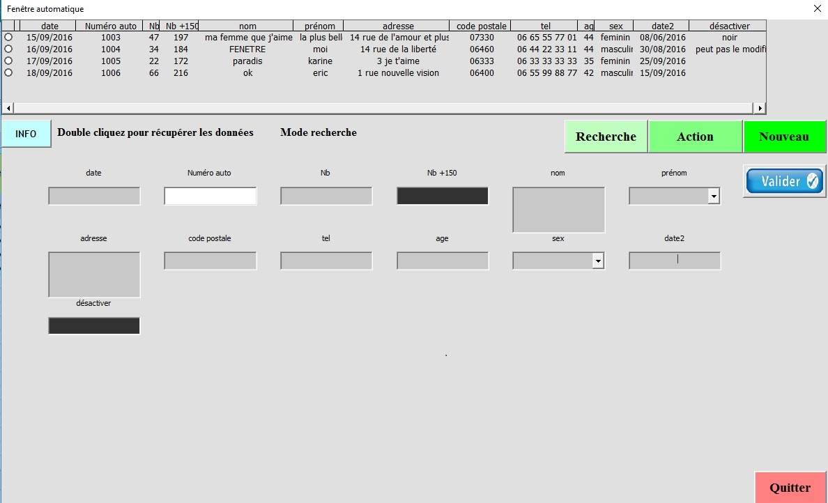Click the Numéro auto input field

pyautogui.click(x=210, y=196)
